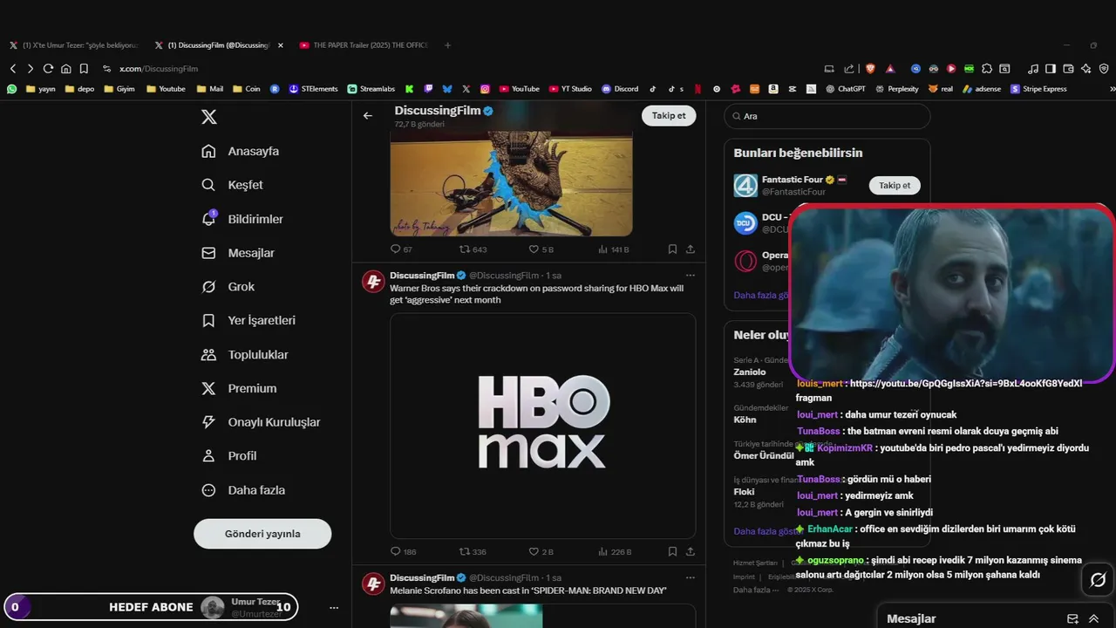Viewport: 1116px width, 628px height.
Task: Show hidden bookmarks overflow chevron
Action: coord(1112,89)
